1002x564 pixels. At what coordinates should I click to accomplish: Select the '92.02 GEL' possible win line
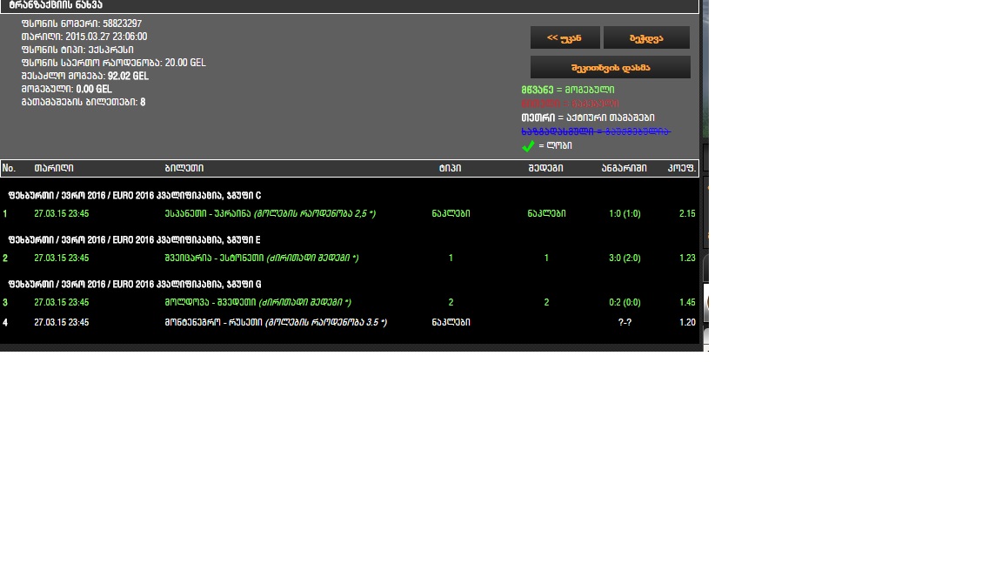coord(85,76)
